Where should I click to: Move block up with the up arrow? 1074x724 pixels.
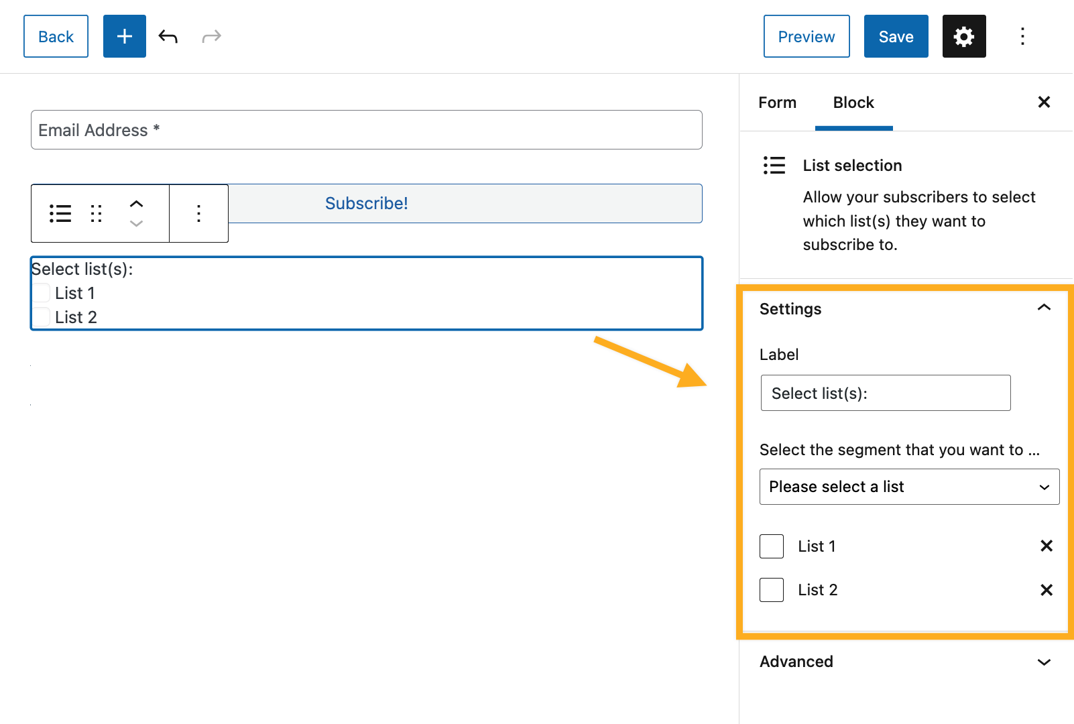[x=136, y=204]
